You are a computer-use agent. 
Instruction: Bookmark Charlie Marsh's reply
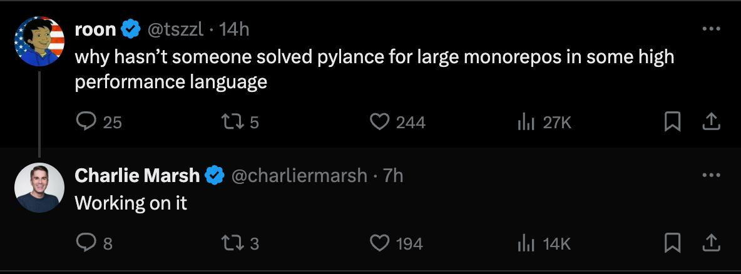[672, 242]
